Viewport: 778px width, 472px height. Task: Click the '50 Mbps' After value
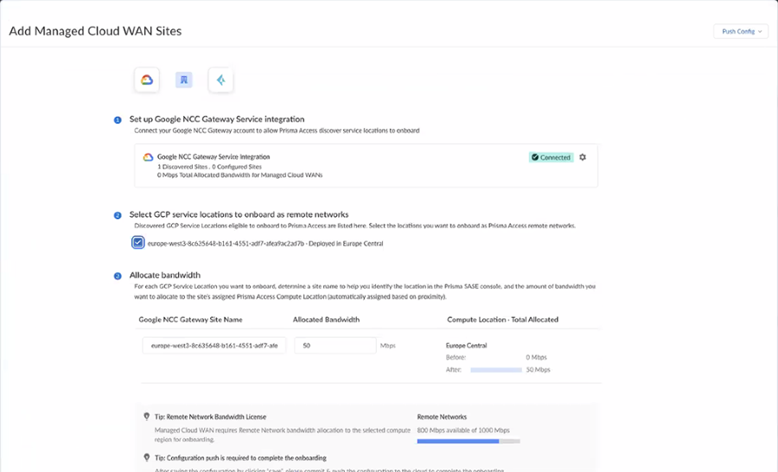pos(539,370)
